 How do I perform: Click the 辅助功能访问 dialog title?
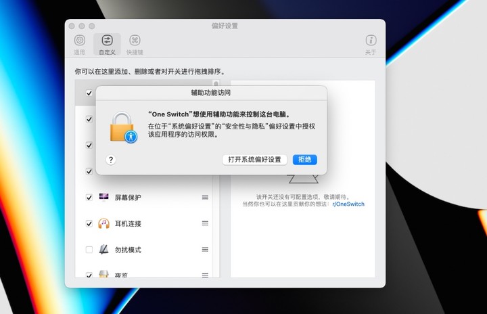(x=211, y=93)
